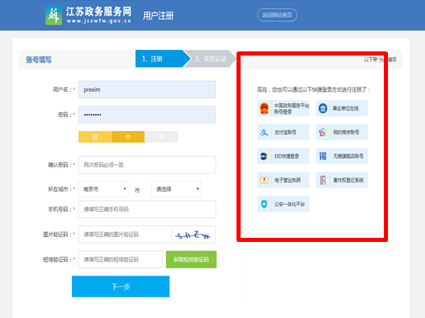
Task: Click the 确认密码 input field
Action: pos(147,165)
